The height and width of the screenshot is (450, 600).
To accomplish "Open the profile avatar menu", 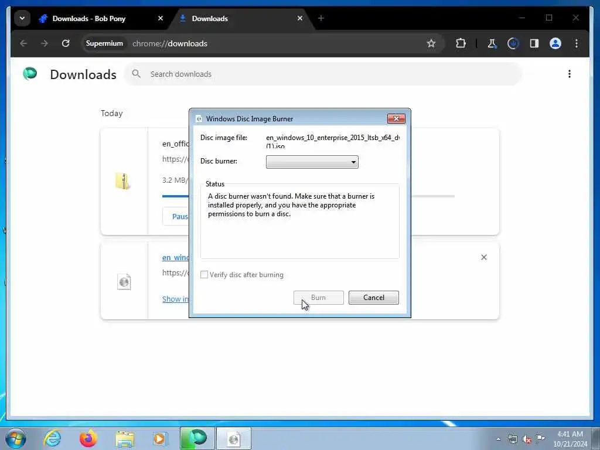I will point(555,43).
